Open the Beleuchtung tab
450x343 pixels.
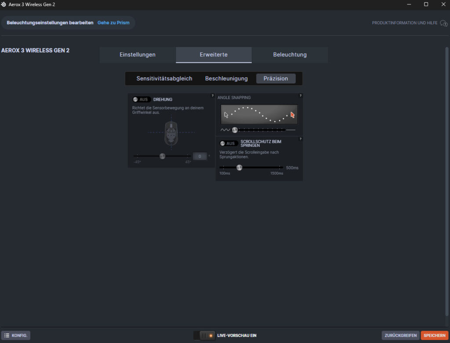[290, 55]
